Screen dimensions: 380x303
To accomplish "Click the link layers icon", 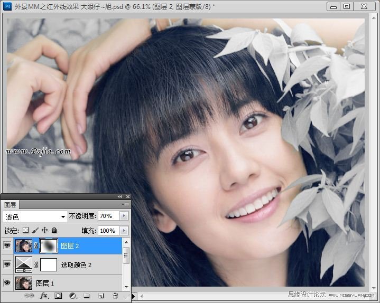I will click(30, 296).
